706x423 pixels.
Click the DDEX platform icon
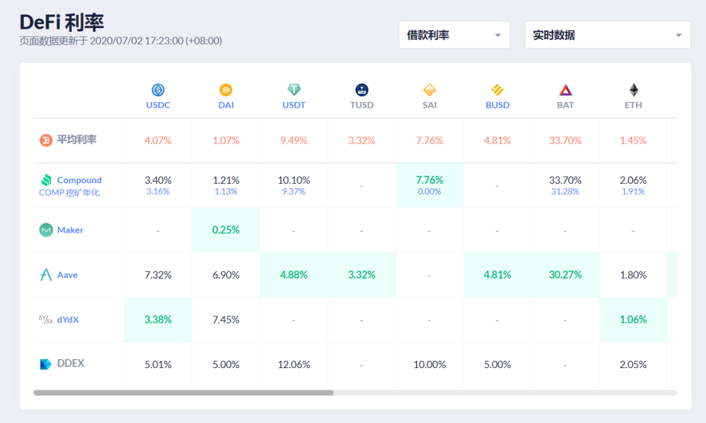(x=44, y=364)
